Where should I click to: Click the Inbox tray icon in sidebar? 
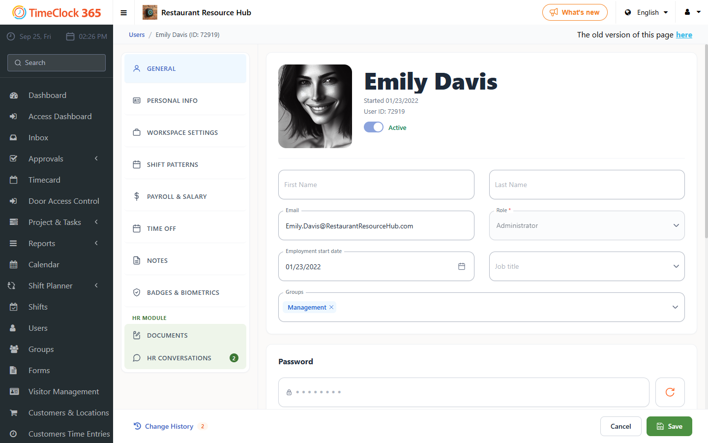click(14, 138)
